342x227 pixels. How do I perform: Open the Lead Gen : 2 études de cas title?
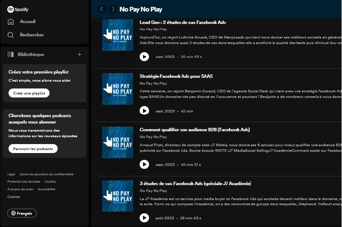(x=183, y=22)
